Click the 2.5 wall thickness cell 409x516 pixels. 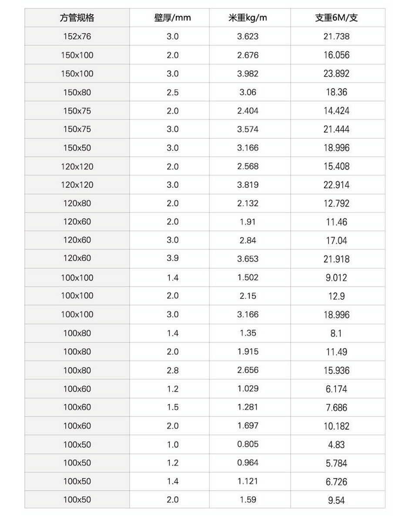coord(172,92)
